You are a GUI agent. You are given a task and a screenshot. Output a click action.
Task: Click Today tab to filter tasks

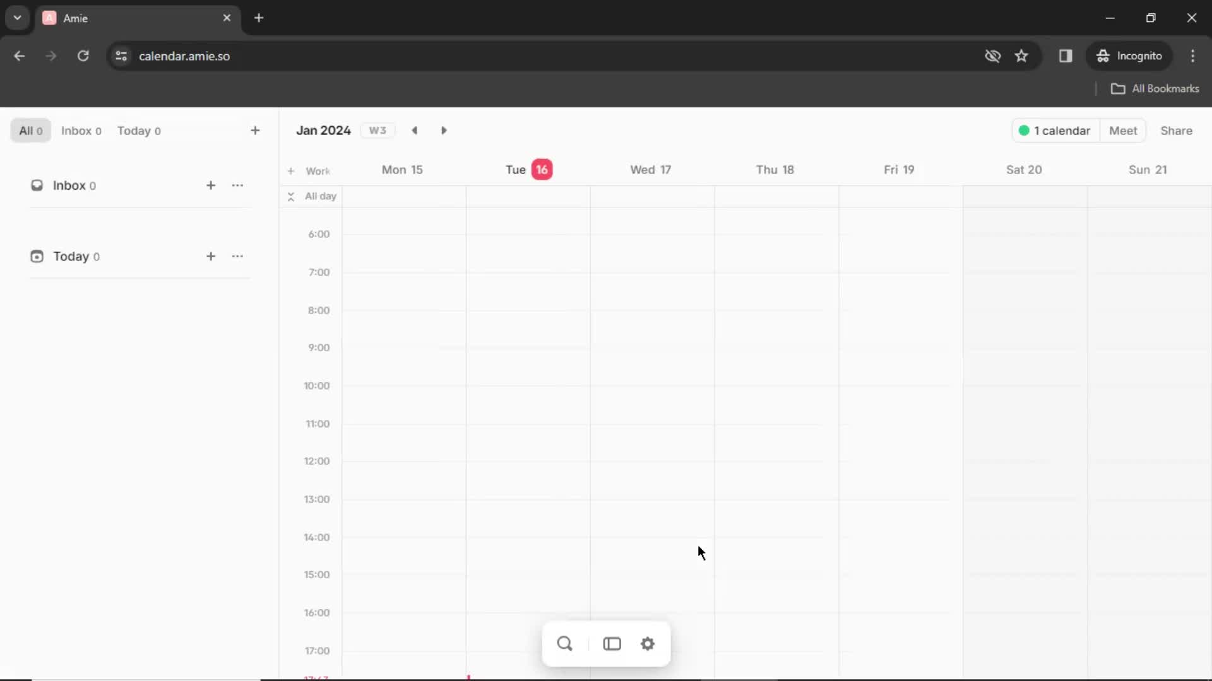138,131
